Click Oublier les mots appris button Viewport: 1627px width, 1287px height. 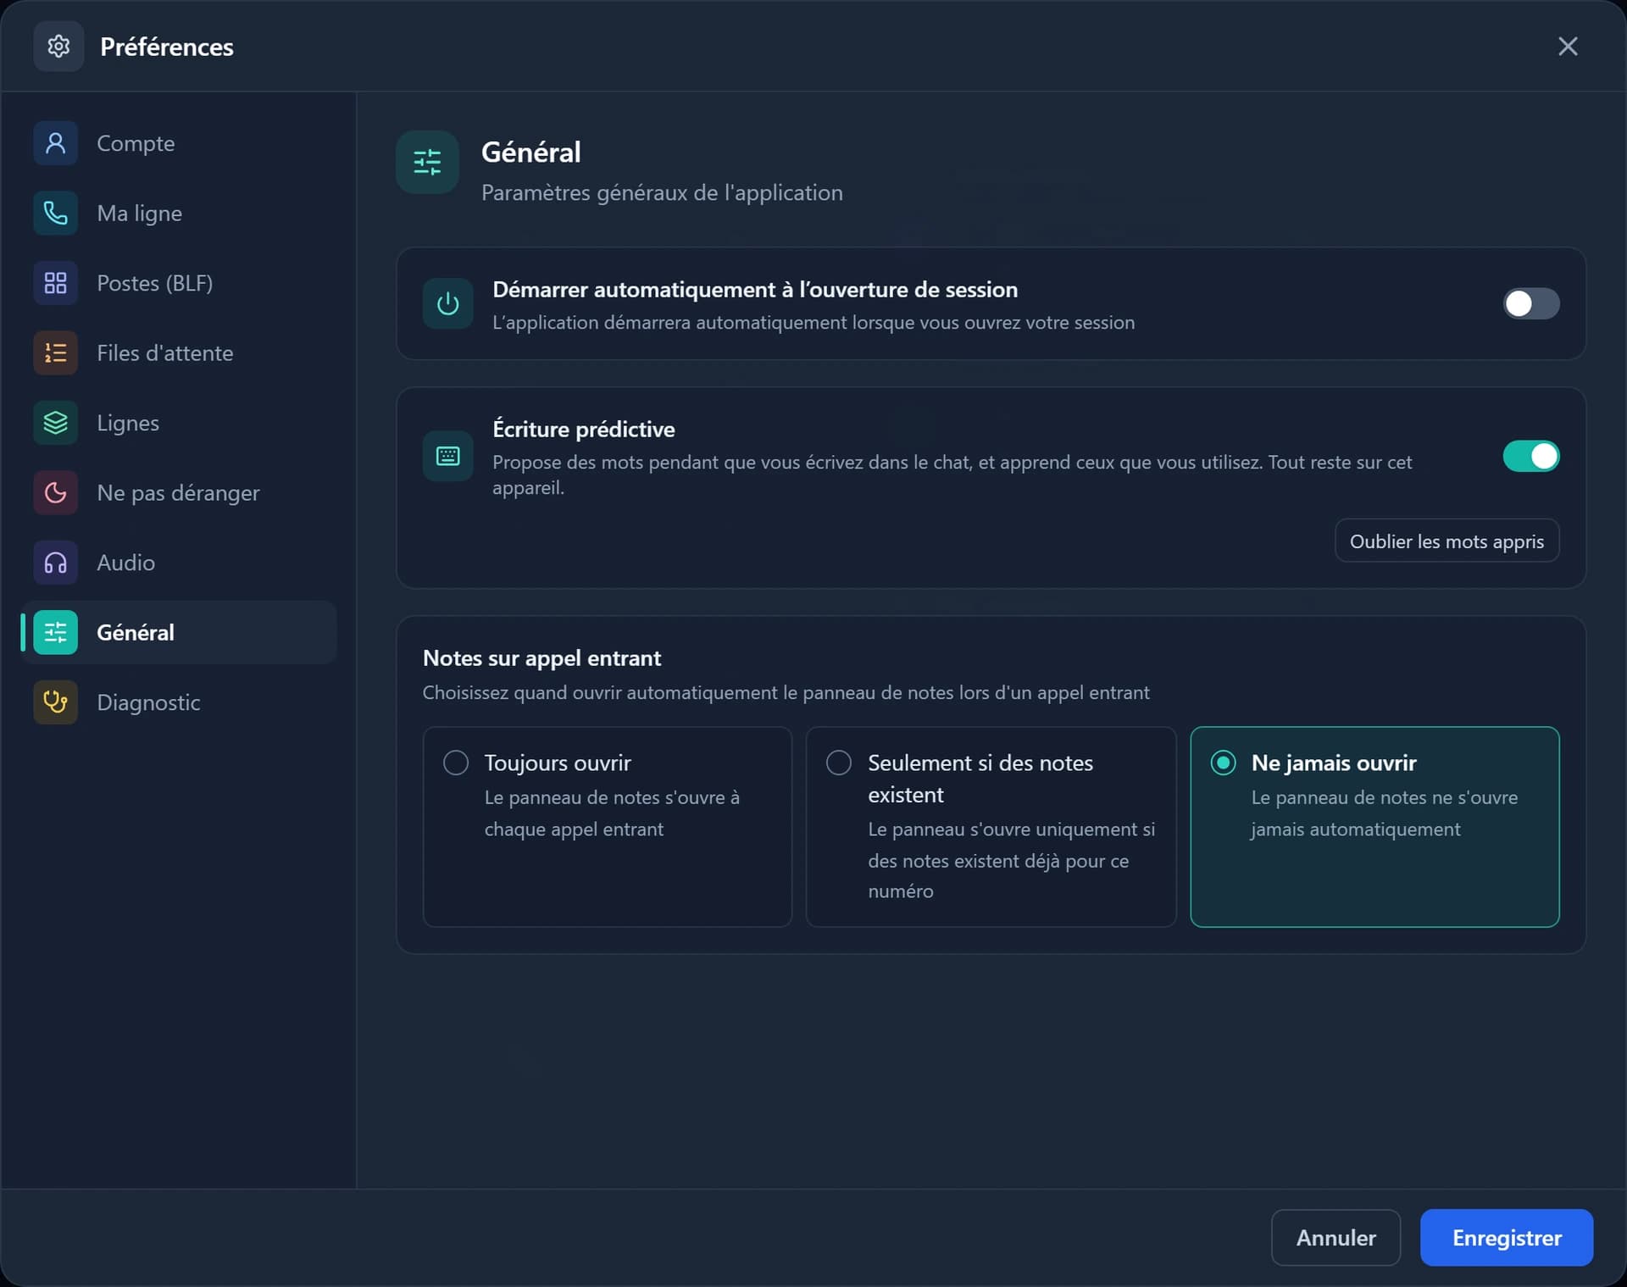coord(1447,541)
